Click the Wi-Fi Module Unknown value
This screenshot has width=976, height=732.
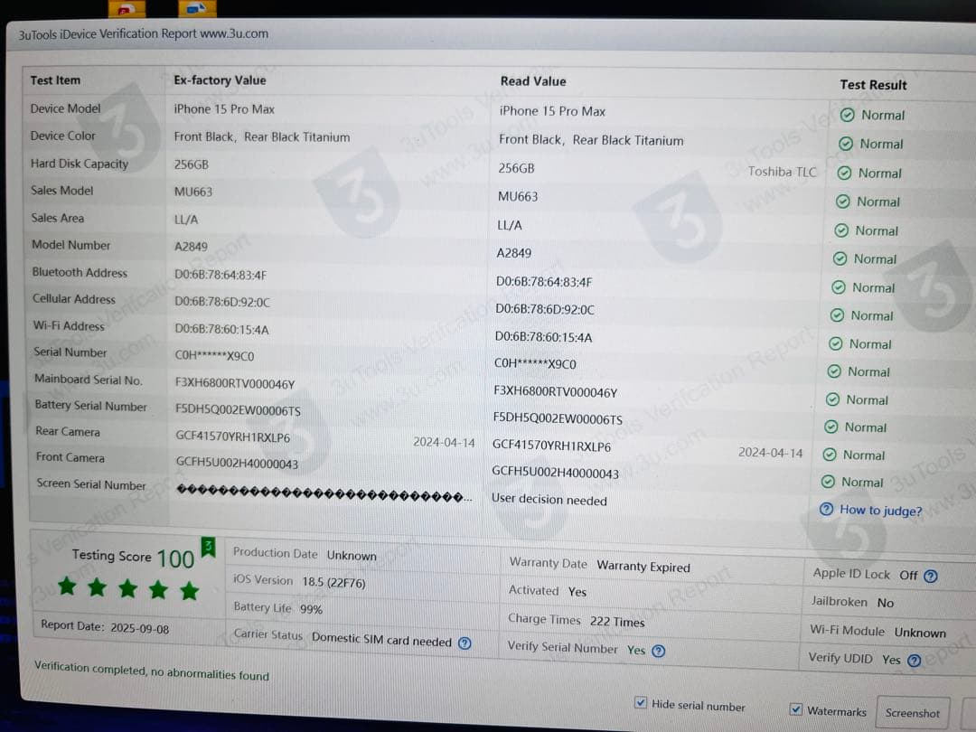pos(919,633)
